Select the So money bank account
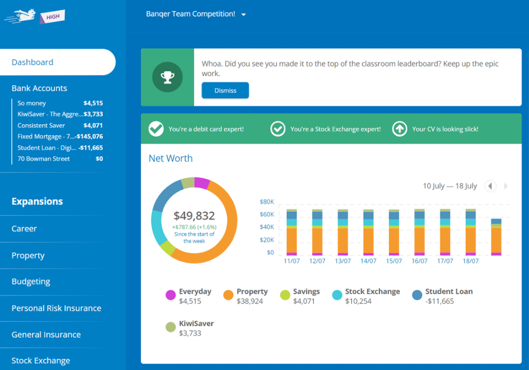This screenshot has width=529, height=370. click(x=31, y=103)
